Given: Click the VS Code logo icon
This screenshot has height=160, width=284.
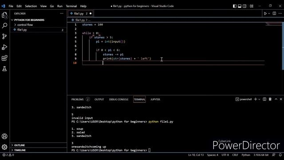Looking at the screenshot, I should (x=3, y=6).
